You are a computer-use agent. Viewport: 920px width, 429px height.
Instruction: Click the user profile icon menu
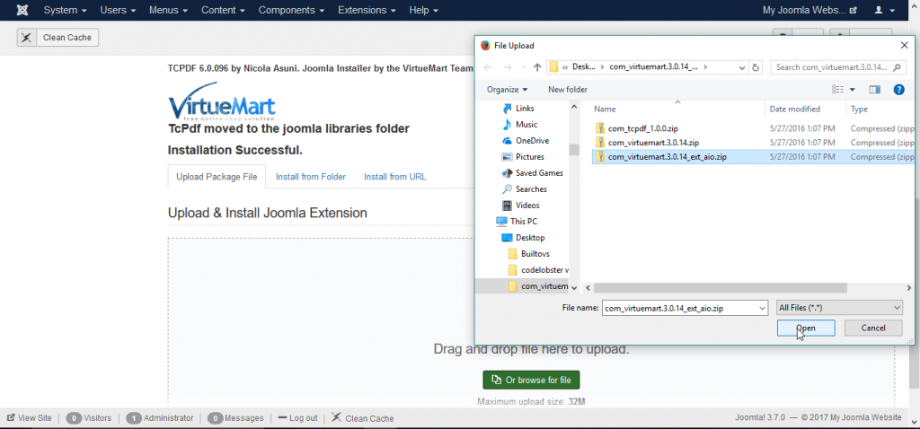coord(883,10)
